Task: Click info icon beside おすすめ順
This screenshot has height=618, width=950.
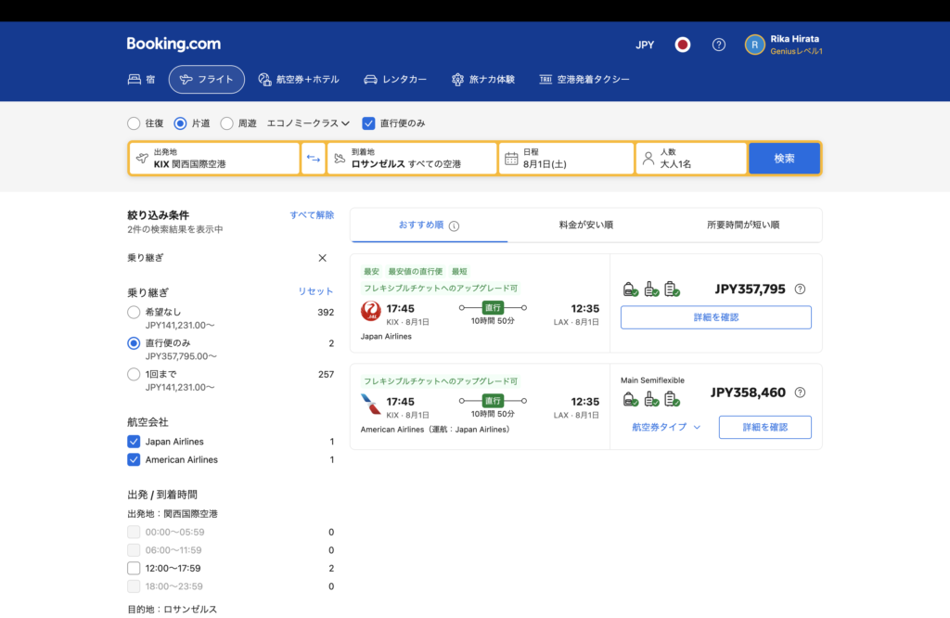Action: point(455,225)
